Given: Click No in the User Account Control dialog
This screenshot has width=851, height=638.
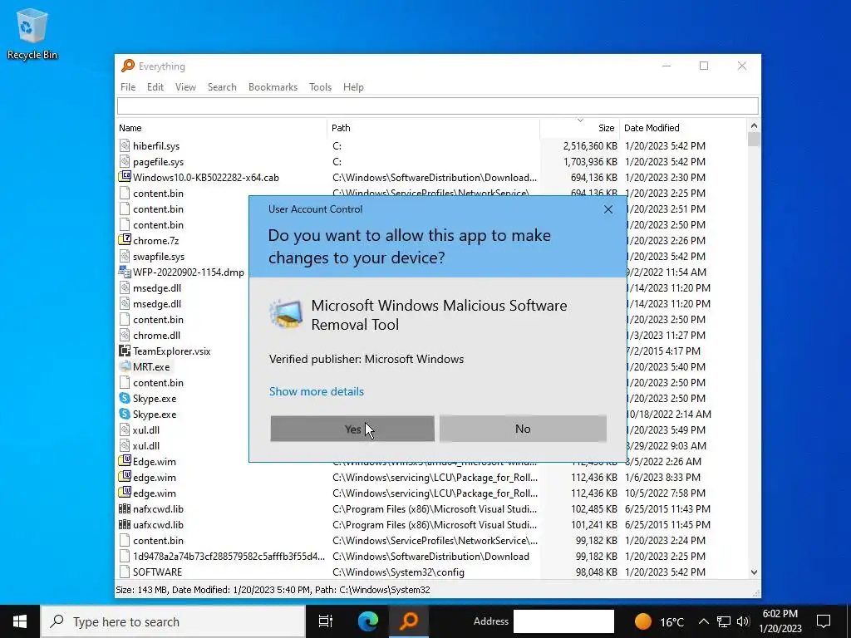Looking at the screenshot, I should (x=523, y=429).
